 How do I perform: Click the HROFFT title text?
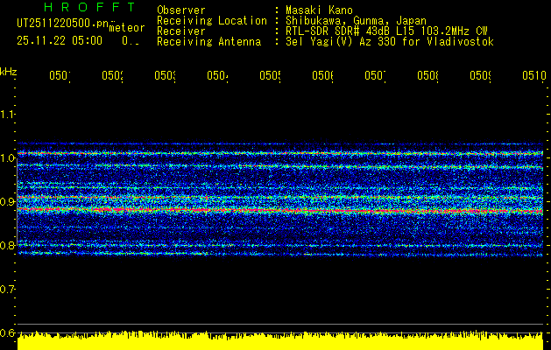[89, 7]
